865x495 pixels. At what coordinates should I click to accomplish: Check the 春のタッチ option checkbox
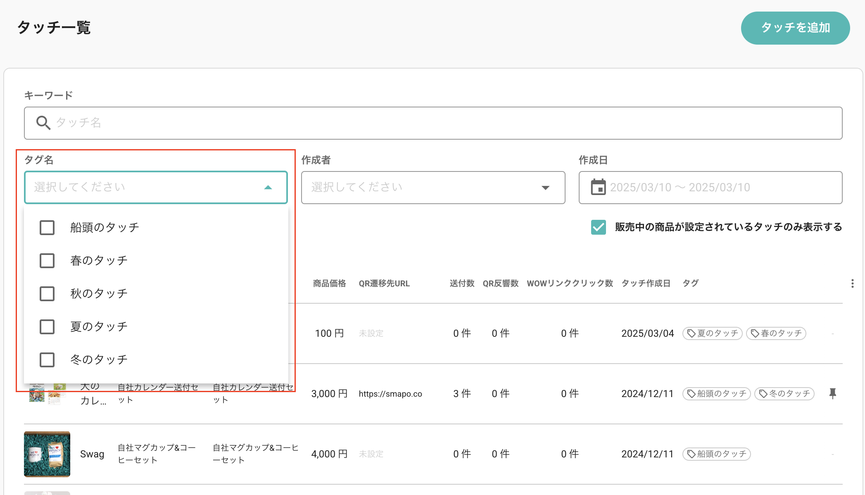click(x=47, y=261)
